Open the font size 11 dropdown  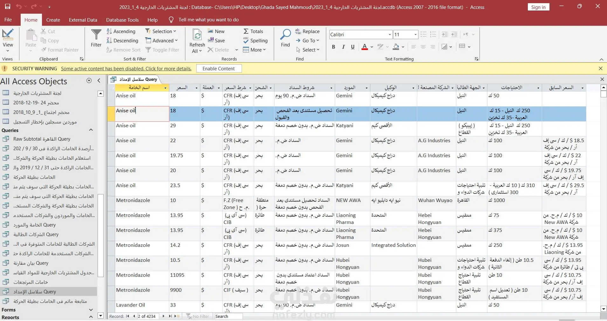click(415, 34)
